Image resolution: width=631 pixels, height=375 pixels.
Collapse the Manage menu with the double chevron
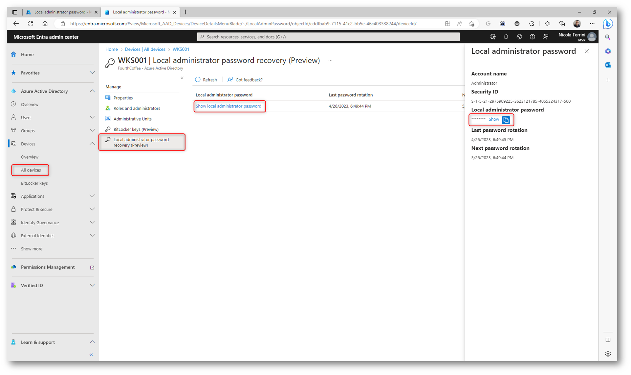tap(182, 78)
